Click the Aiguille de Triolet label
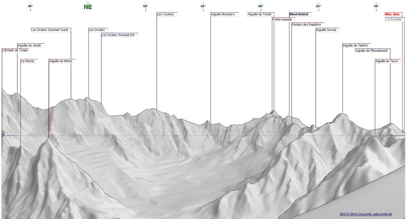 point(259,14)
